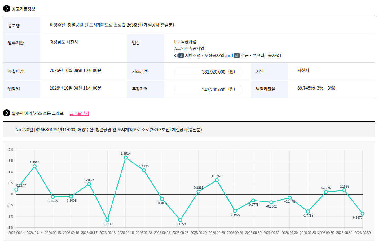This screenshot has width=378, height=241.
Task: Click the arrow icon beside 공고기본정보
Action: tap(7, 9)
